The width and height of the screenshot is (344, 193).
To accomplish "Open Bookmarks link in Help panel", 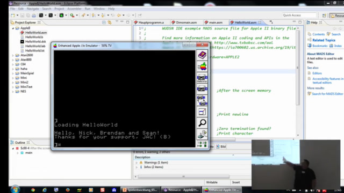I will 320,46.
